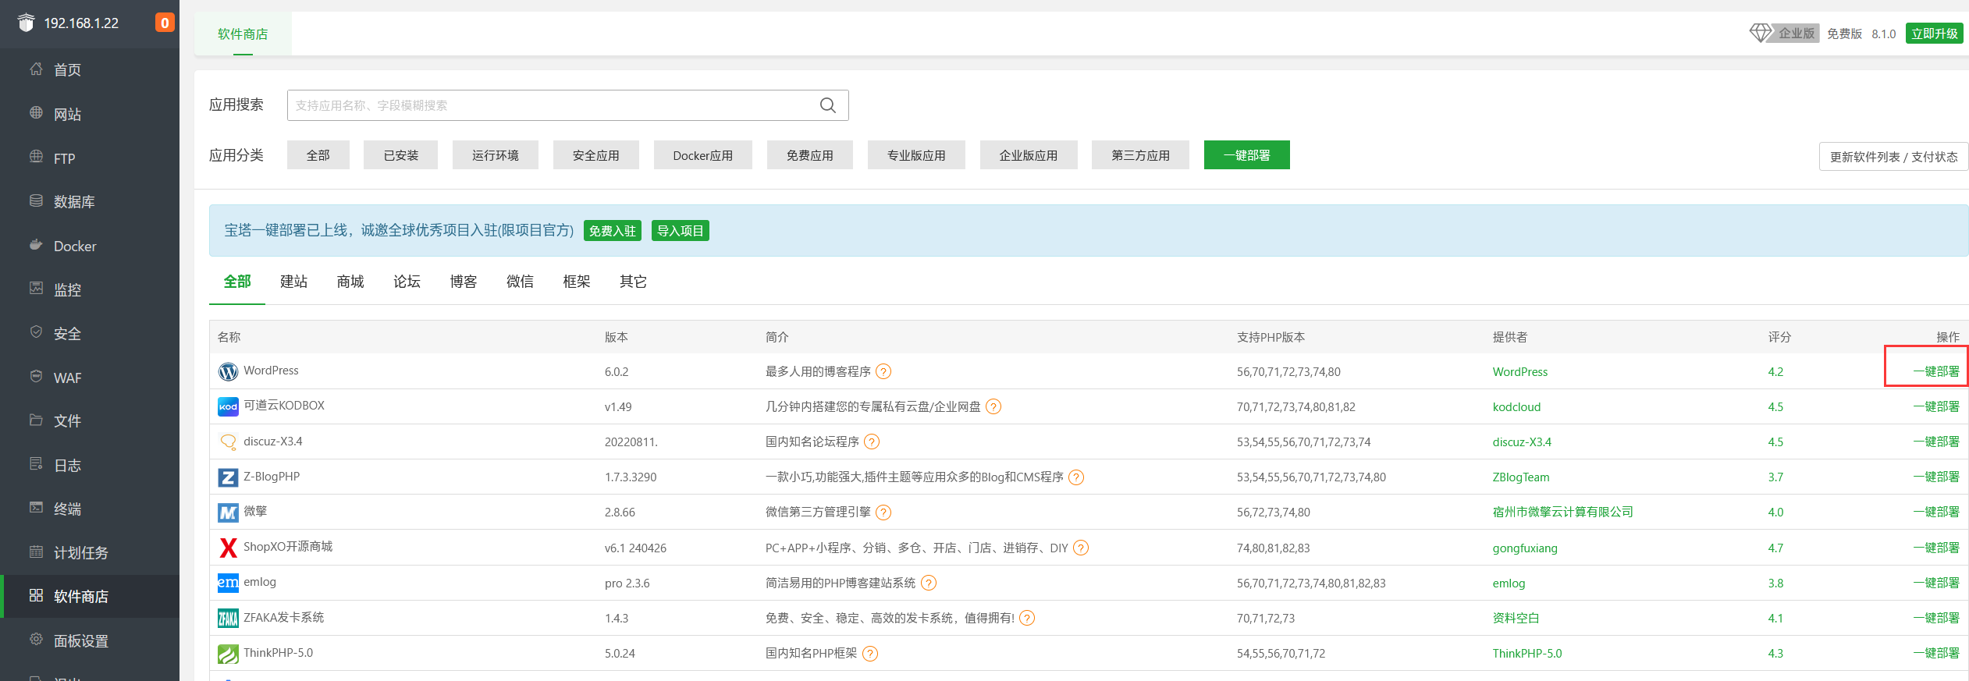Click the 免费入驻 button
The width and height of the screenshot is (1969, 681).
point(613,231)
